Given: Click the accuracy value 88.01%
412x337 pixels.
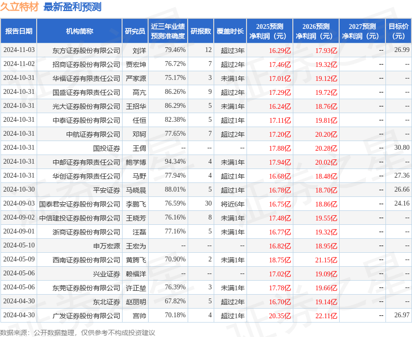Looking at the screenshot, I should [x=175, y=189].
